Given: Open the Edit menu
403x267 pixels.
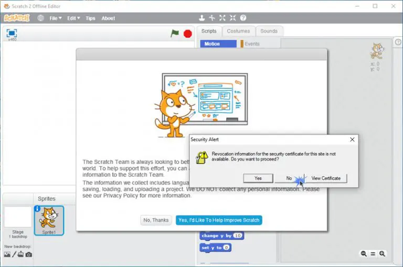Looking at the screenshot, I should 73,18.
